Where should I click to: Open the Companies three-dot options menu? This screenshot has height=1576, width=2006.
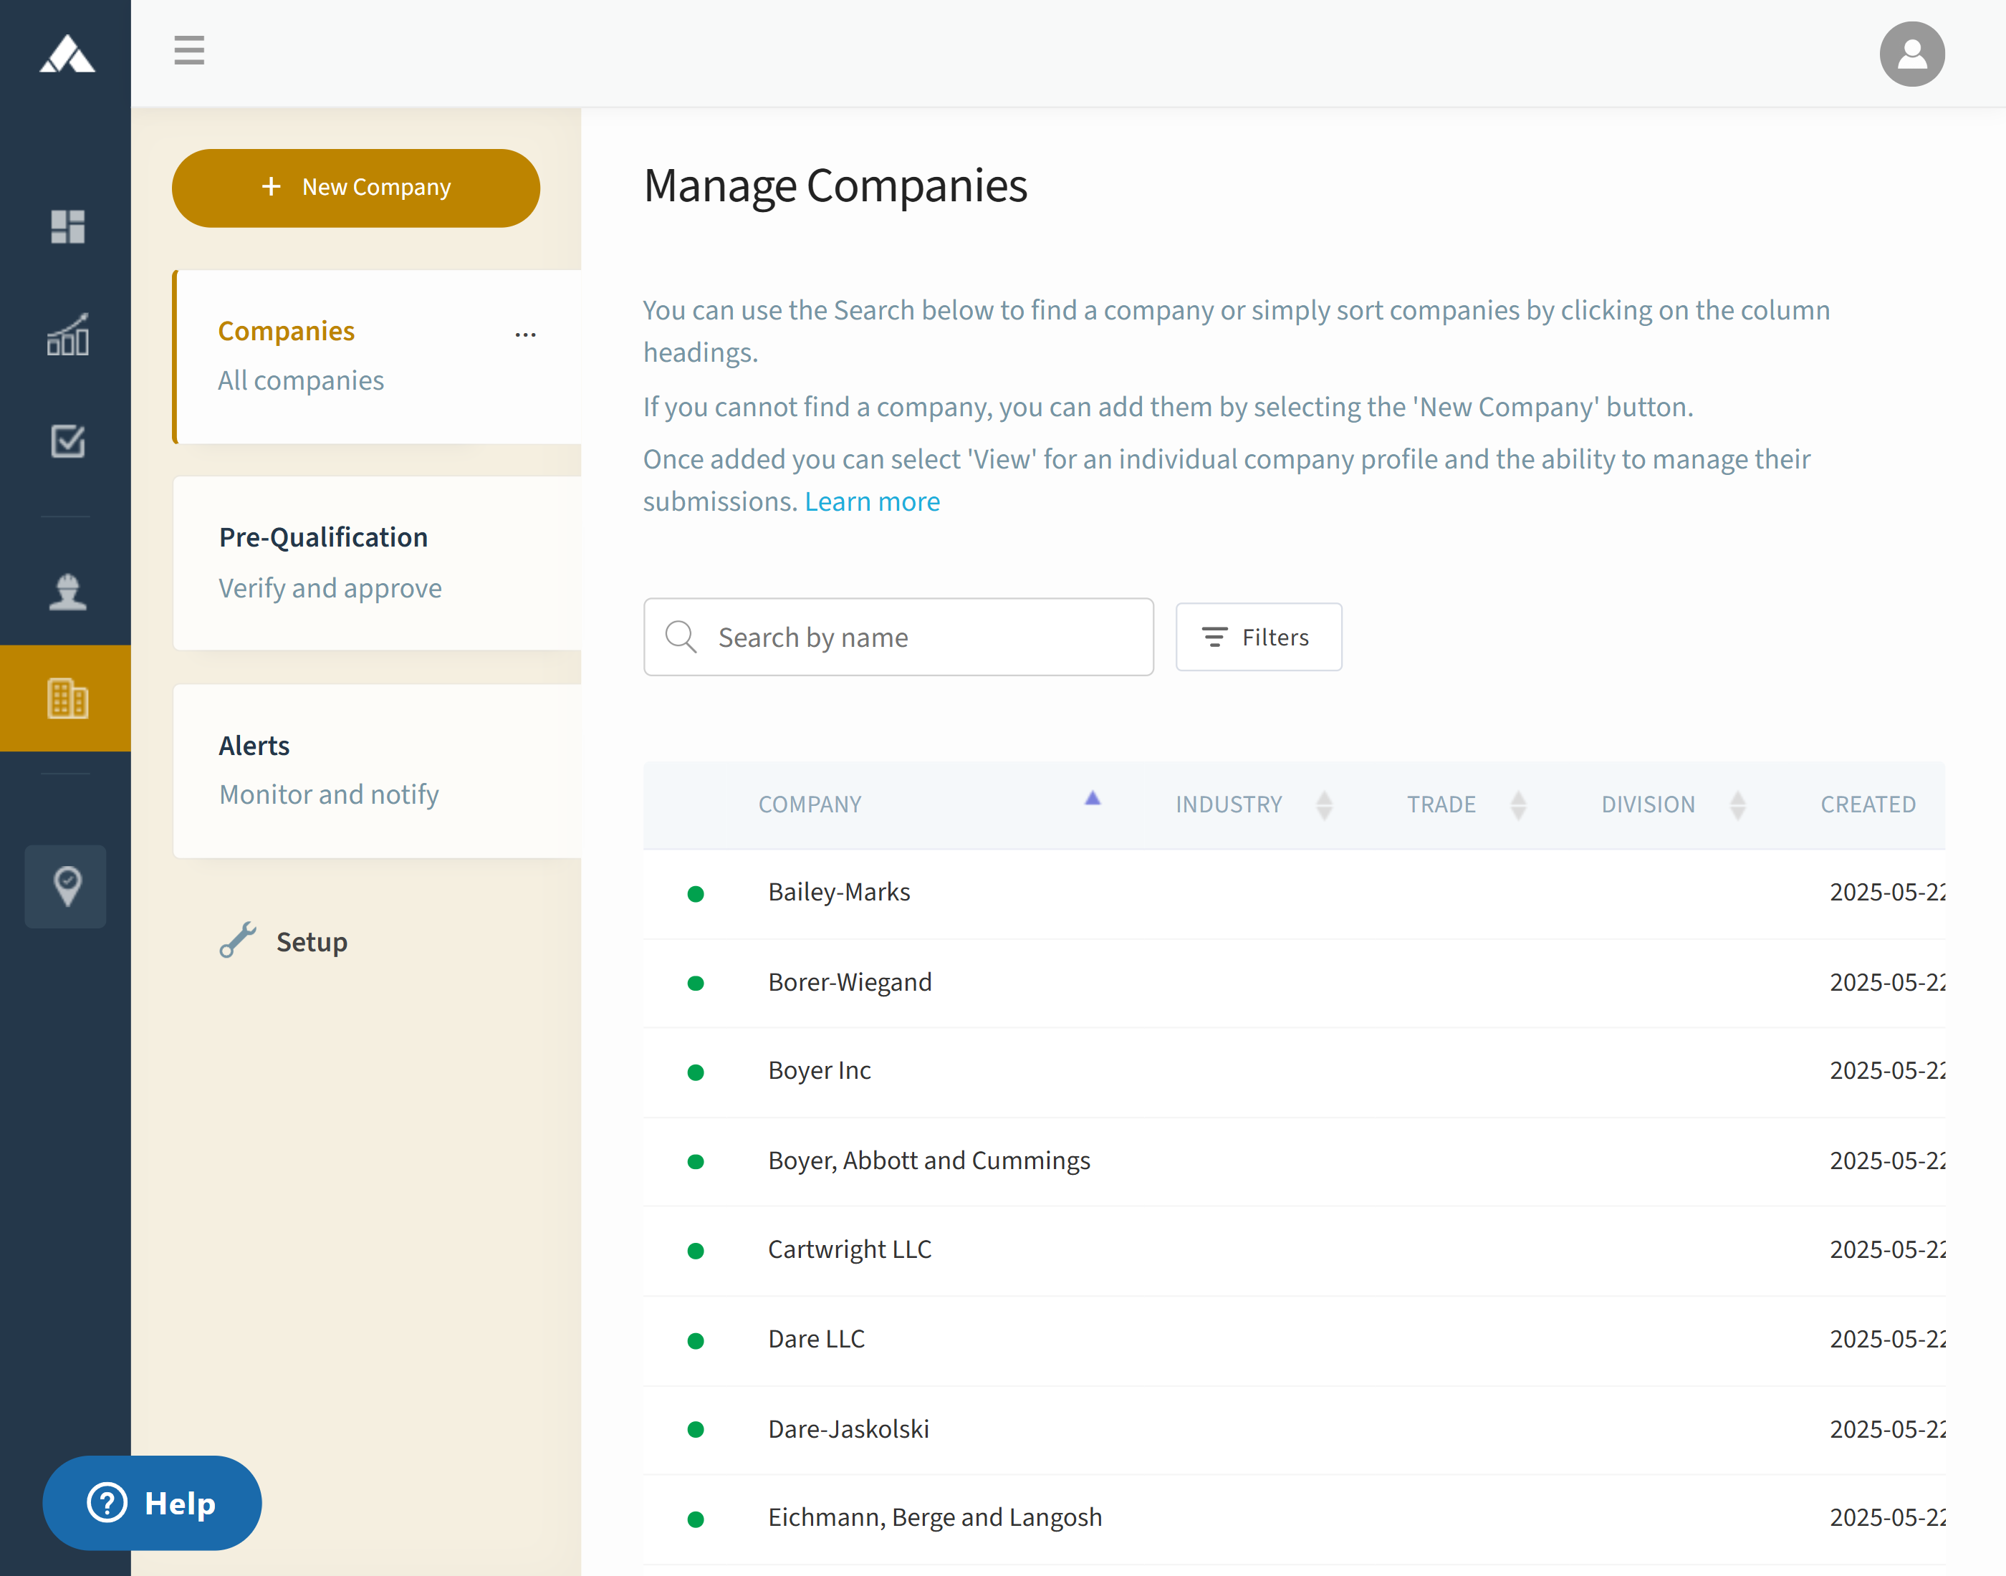coord(525,334)
